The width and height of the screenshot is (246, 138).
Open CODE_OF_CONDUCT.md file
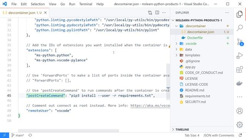coord(204,73)
